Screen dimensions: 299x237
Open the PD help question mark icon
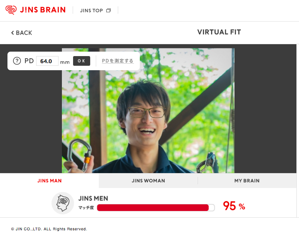[x=17, y=61]
